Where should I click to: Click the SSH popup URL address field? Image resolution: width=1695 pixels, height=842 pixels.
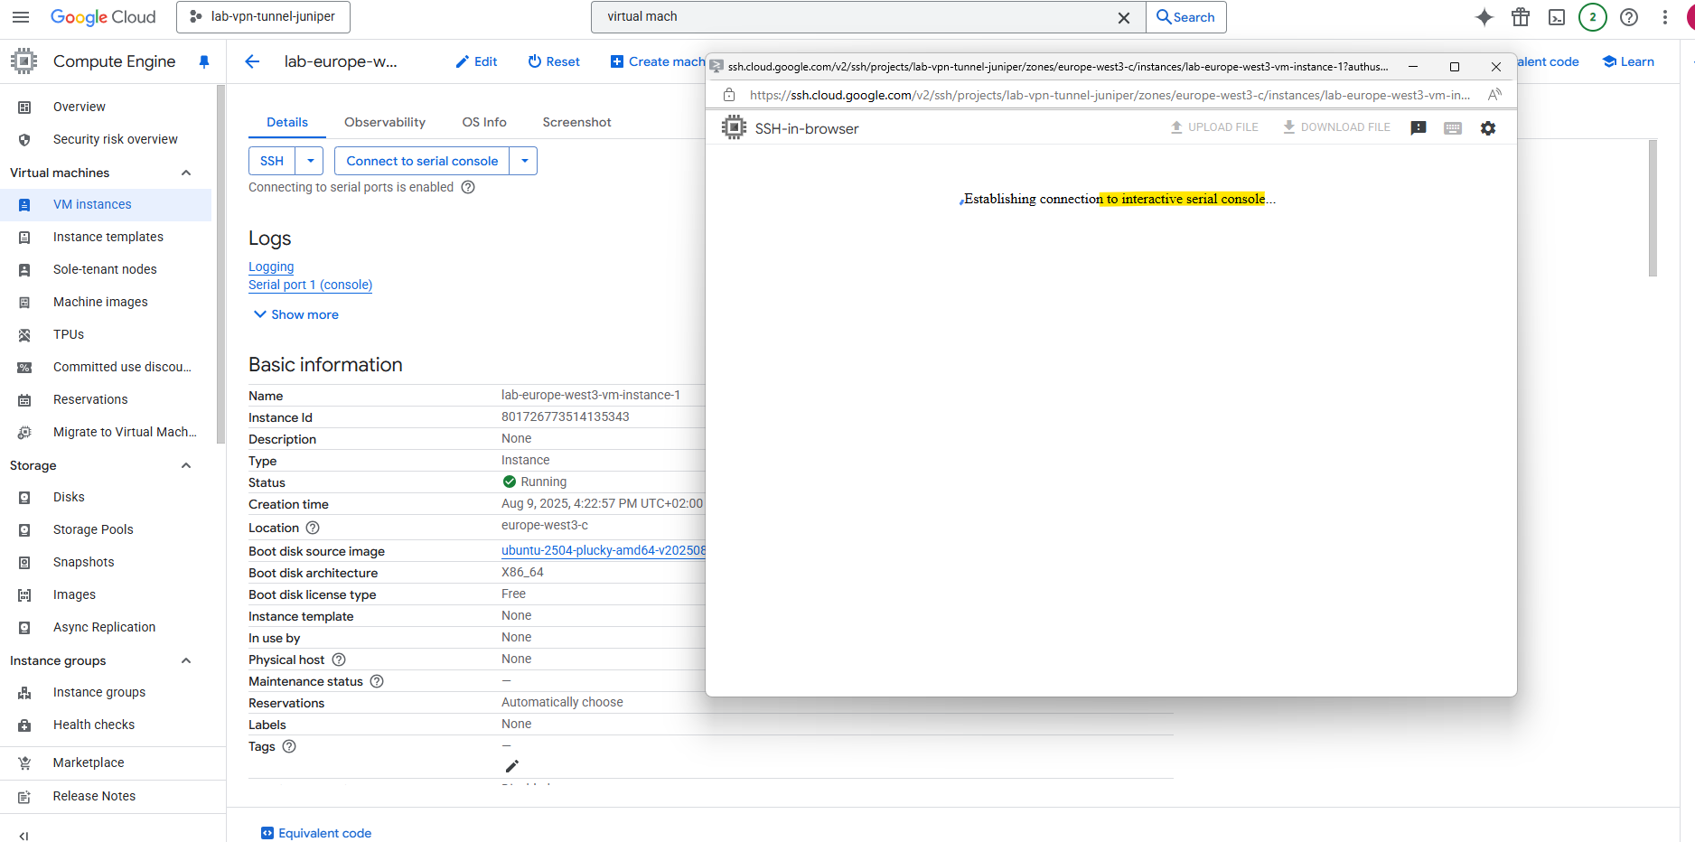pyautogui.click(x=1110, y=95)
